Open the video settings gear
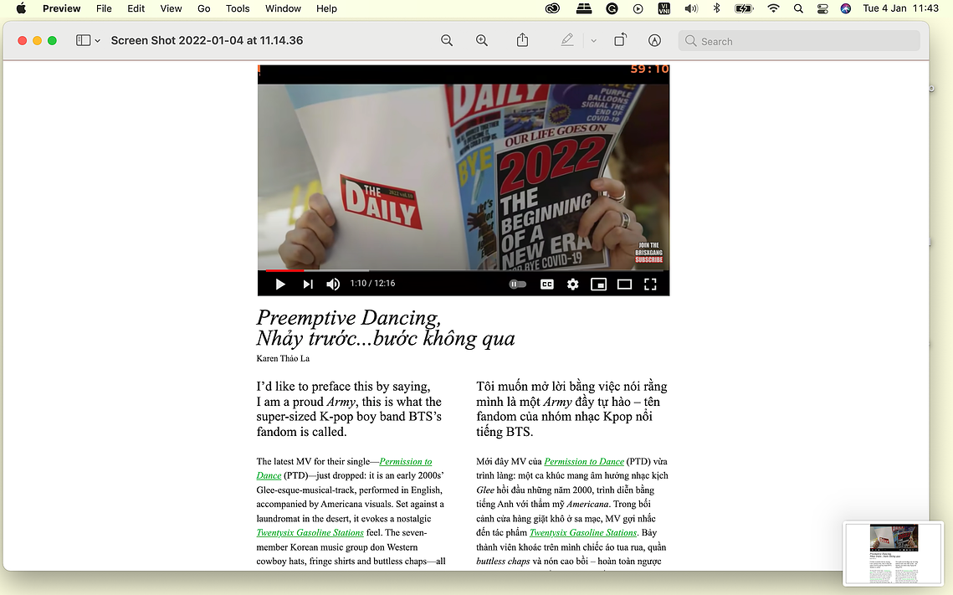 (572, 284)
